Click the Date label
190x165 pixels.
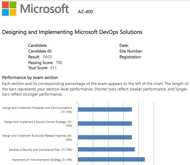pos(124,45)
